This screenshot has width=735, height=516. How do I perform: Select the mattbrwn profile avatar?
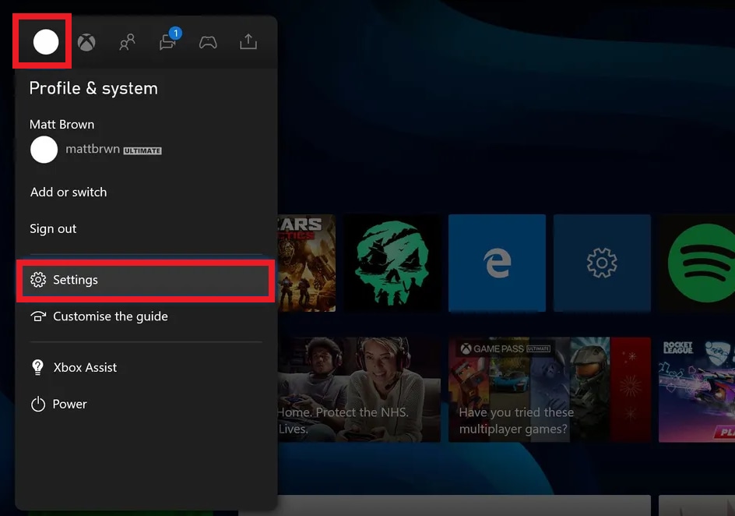[x=44, y=150]
